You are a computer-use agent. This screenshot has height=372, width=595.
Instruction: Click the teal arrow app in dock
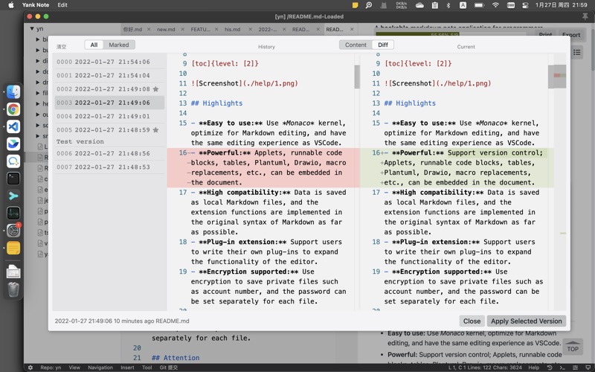(x=13, y=196)
